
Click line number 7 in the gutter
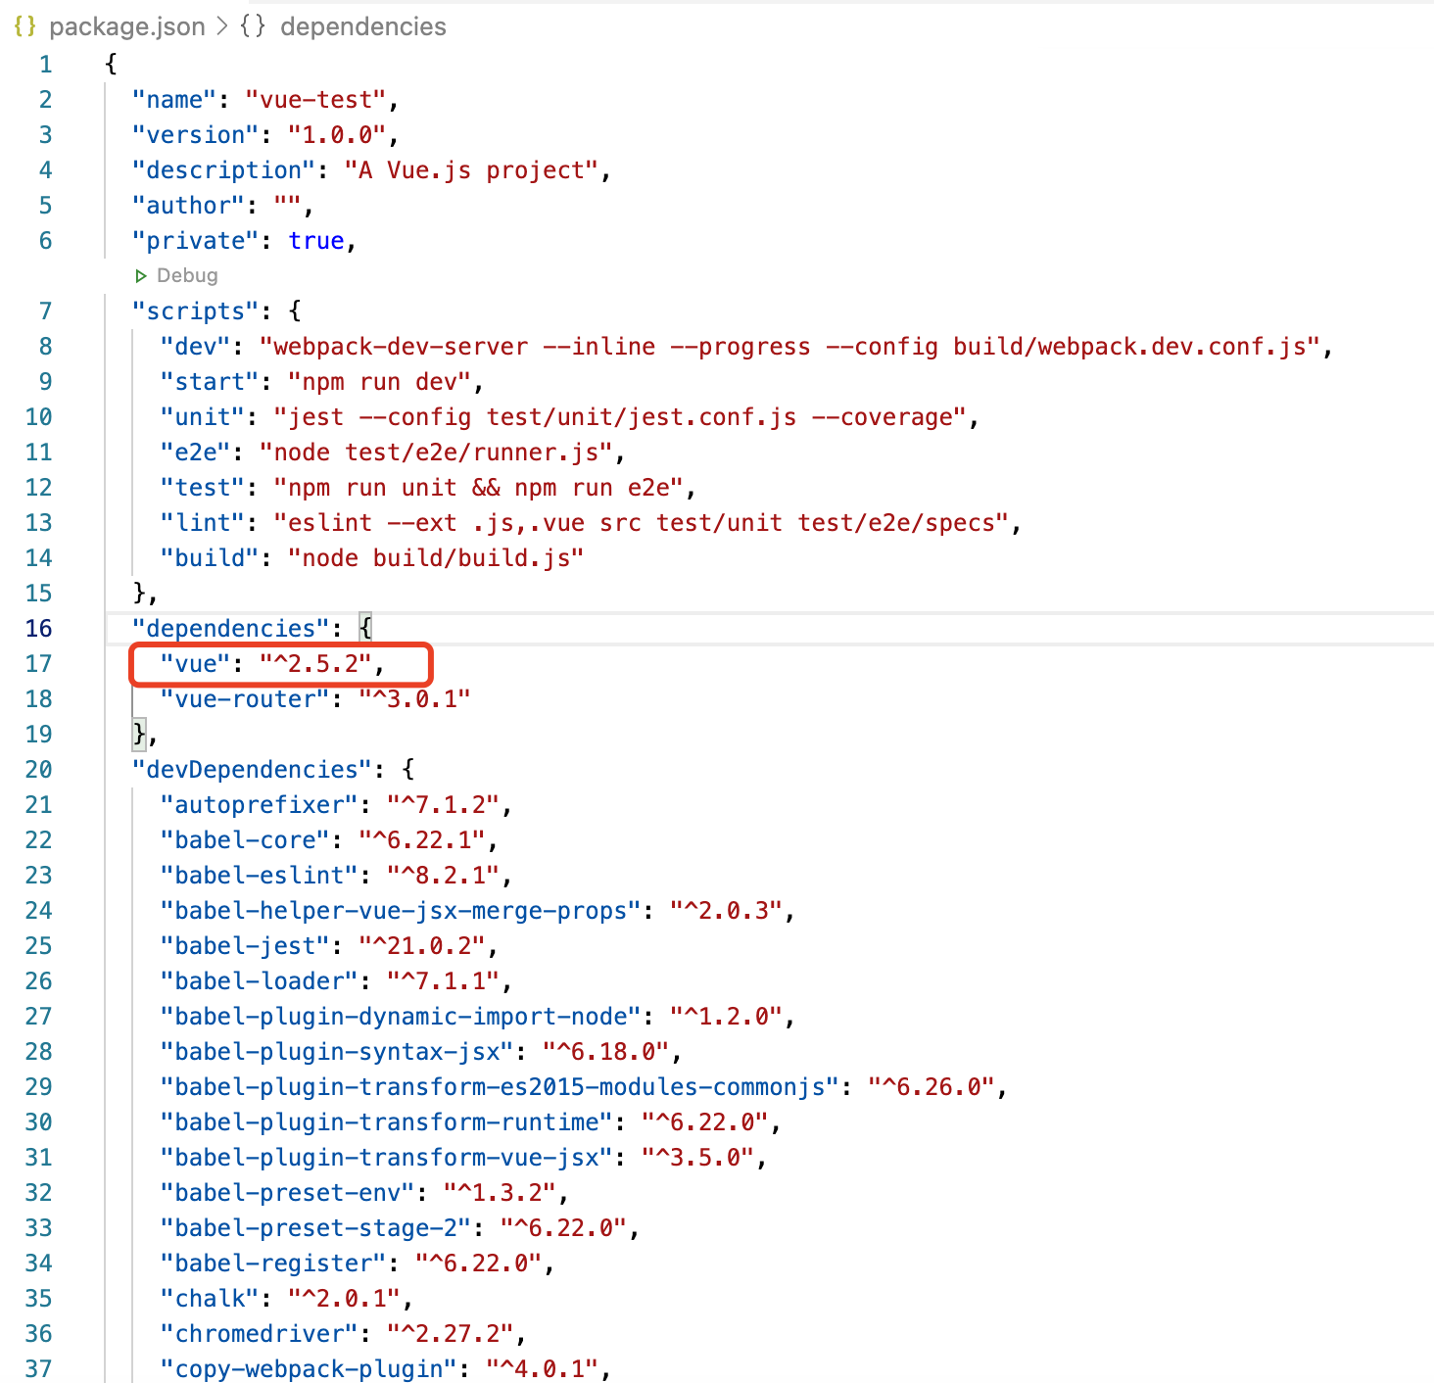45,311
